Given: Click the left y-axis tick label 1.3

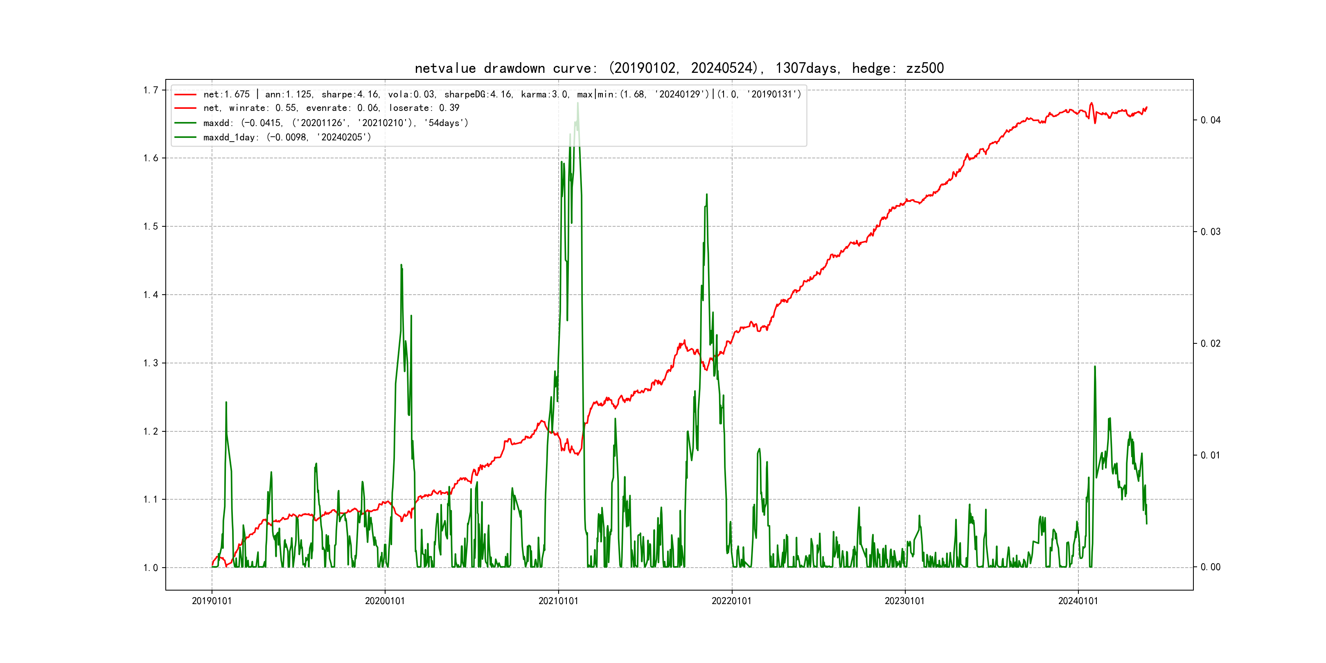Looking at the screenshot, I should coord(151,363).
